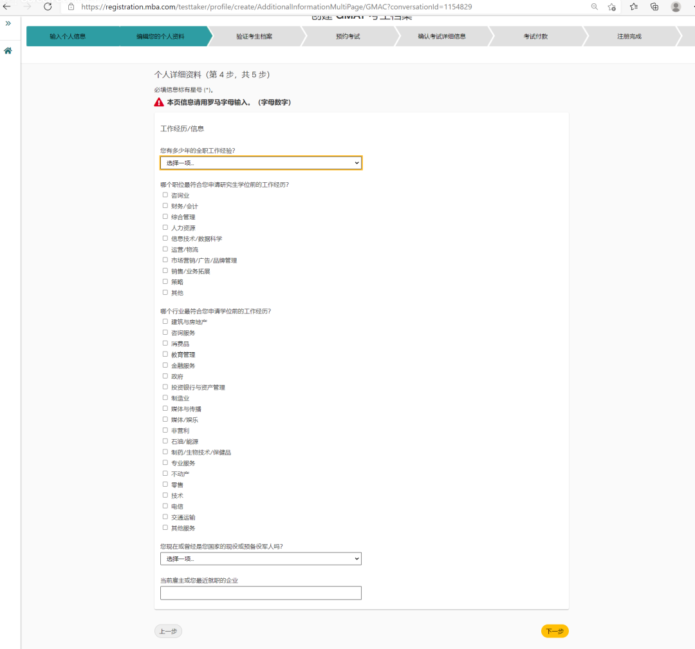Add page to favorites star icon
This screenshot has width=695, height=649.
coord(612,6)
